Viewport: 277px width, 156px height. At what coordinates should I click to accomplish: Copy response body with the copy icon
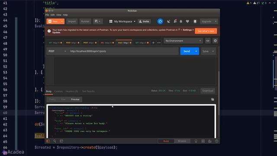click(213, 99)
